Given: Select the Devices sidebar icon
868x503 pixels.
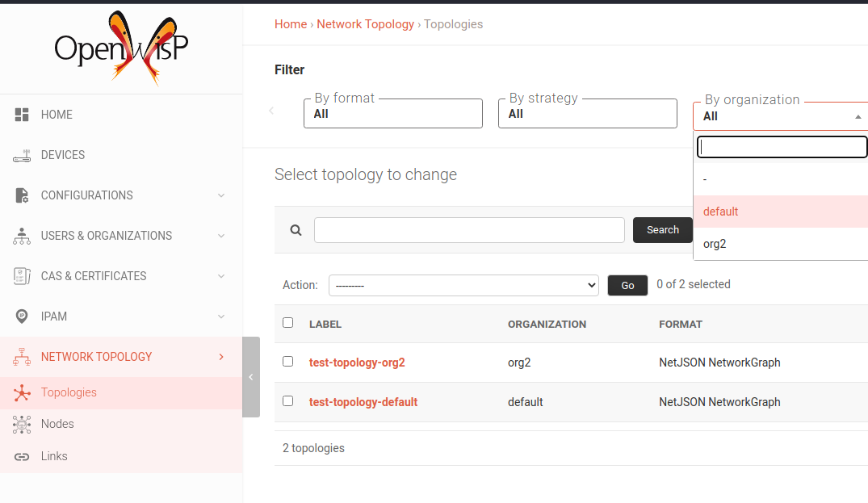Looking at the screenshot, I should (x=22, y=154).
